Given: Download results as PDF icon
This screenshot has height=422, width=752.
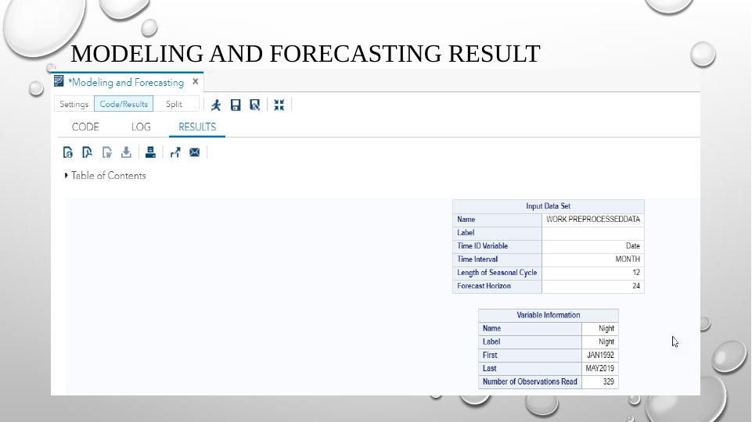Looking at the screenshot, I should tap(87, 152).
